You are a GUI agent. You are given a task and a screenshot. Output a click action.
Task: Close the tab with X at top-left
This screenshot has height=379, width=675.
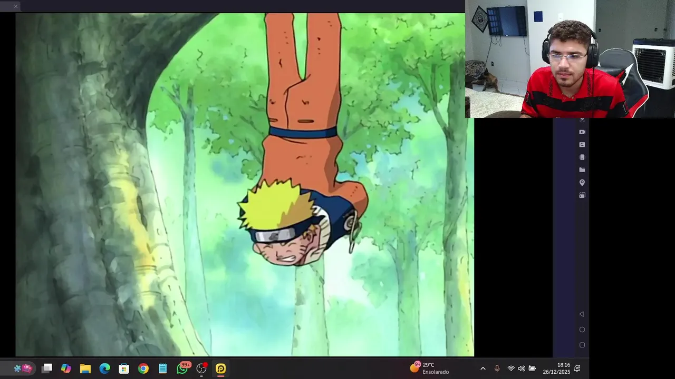click(16, 6)
